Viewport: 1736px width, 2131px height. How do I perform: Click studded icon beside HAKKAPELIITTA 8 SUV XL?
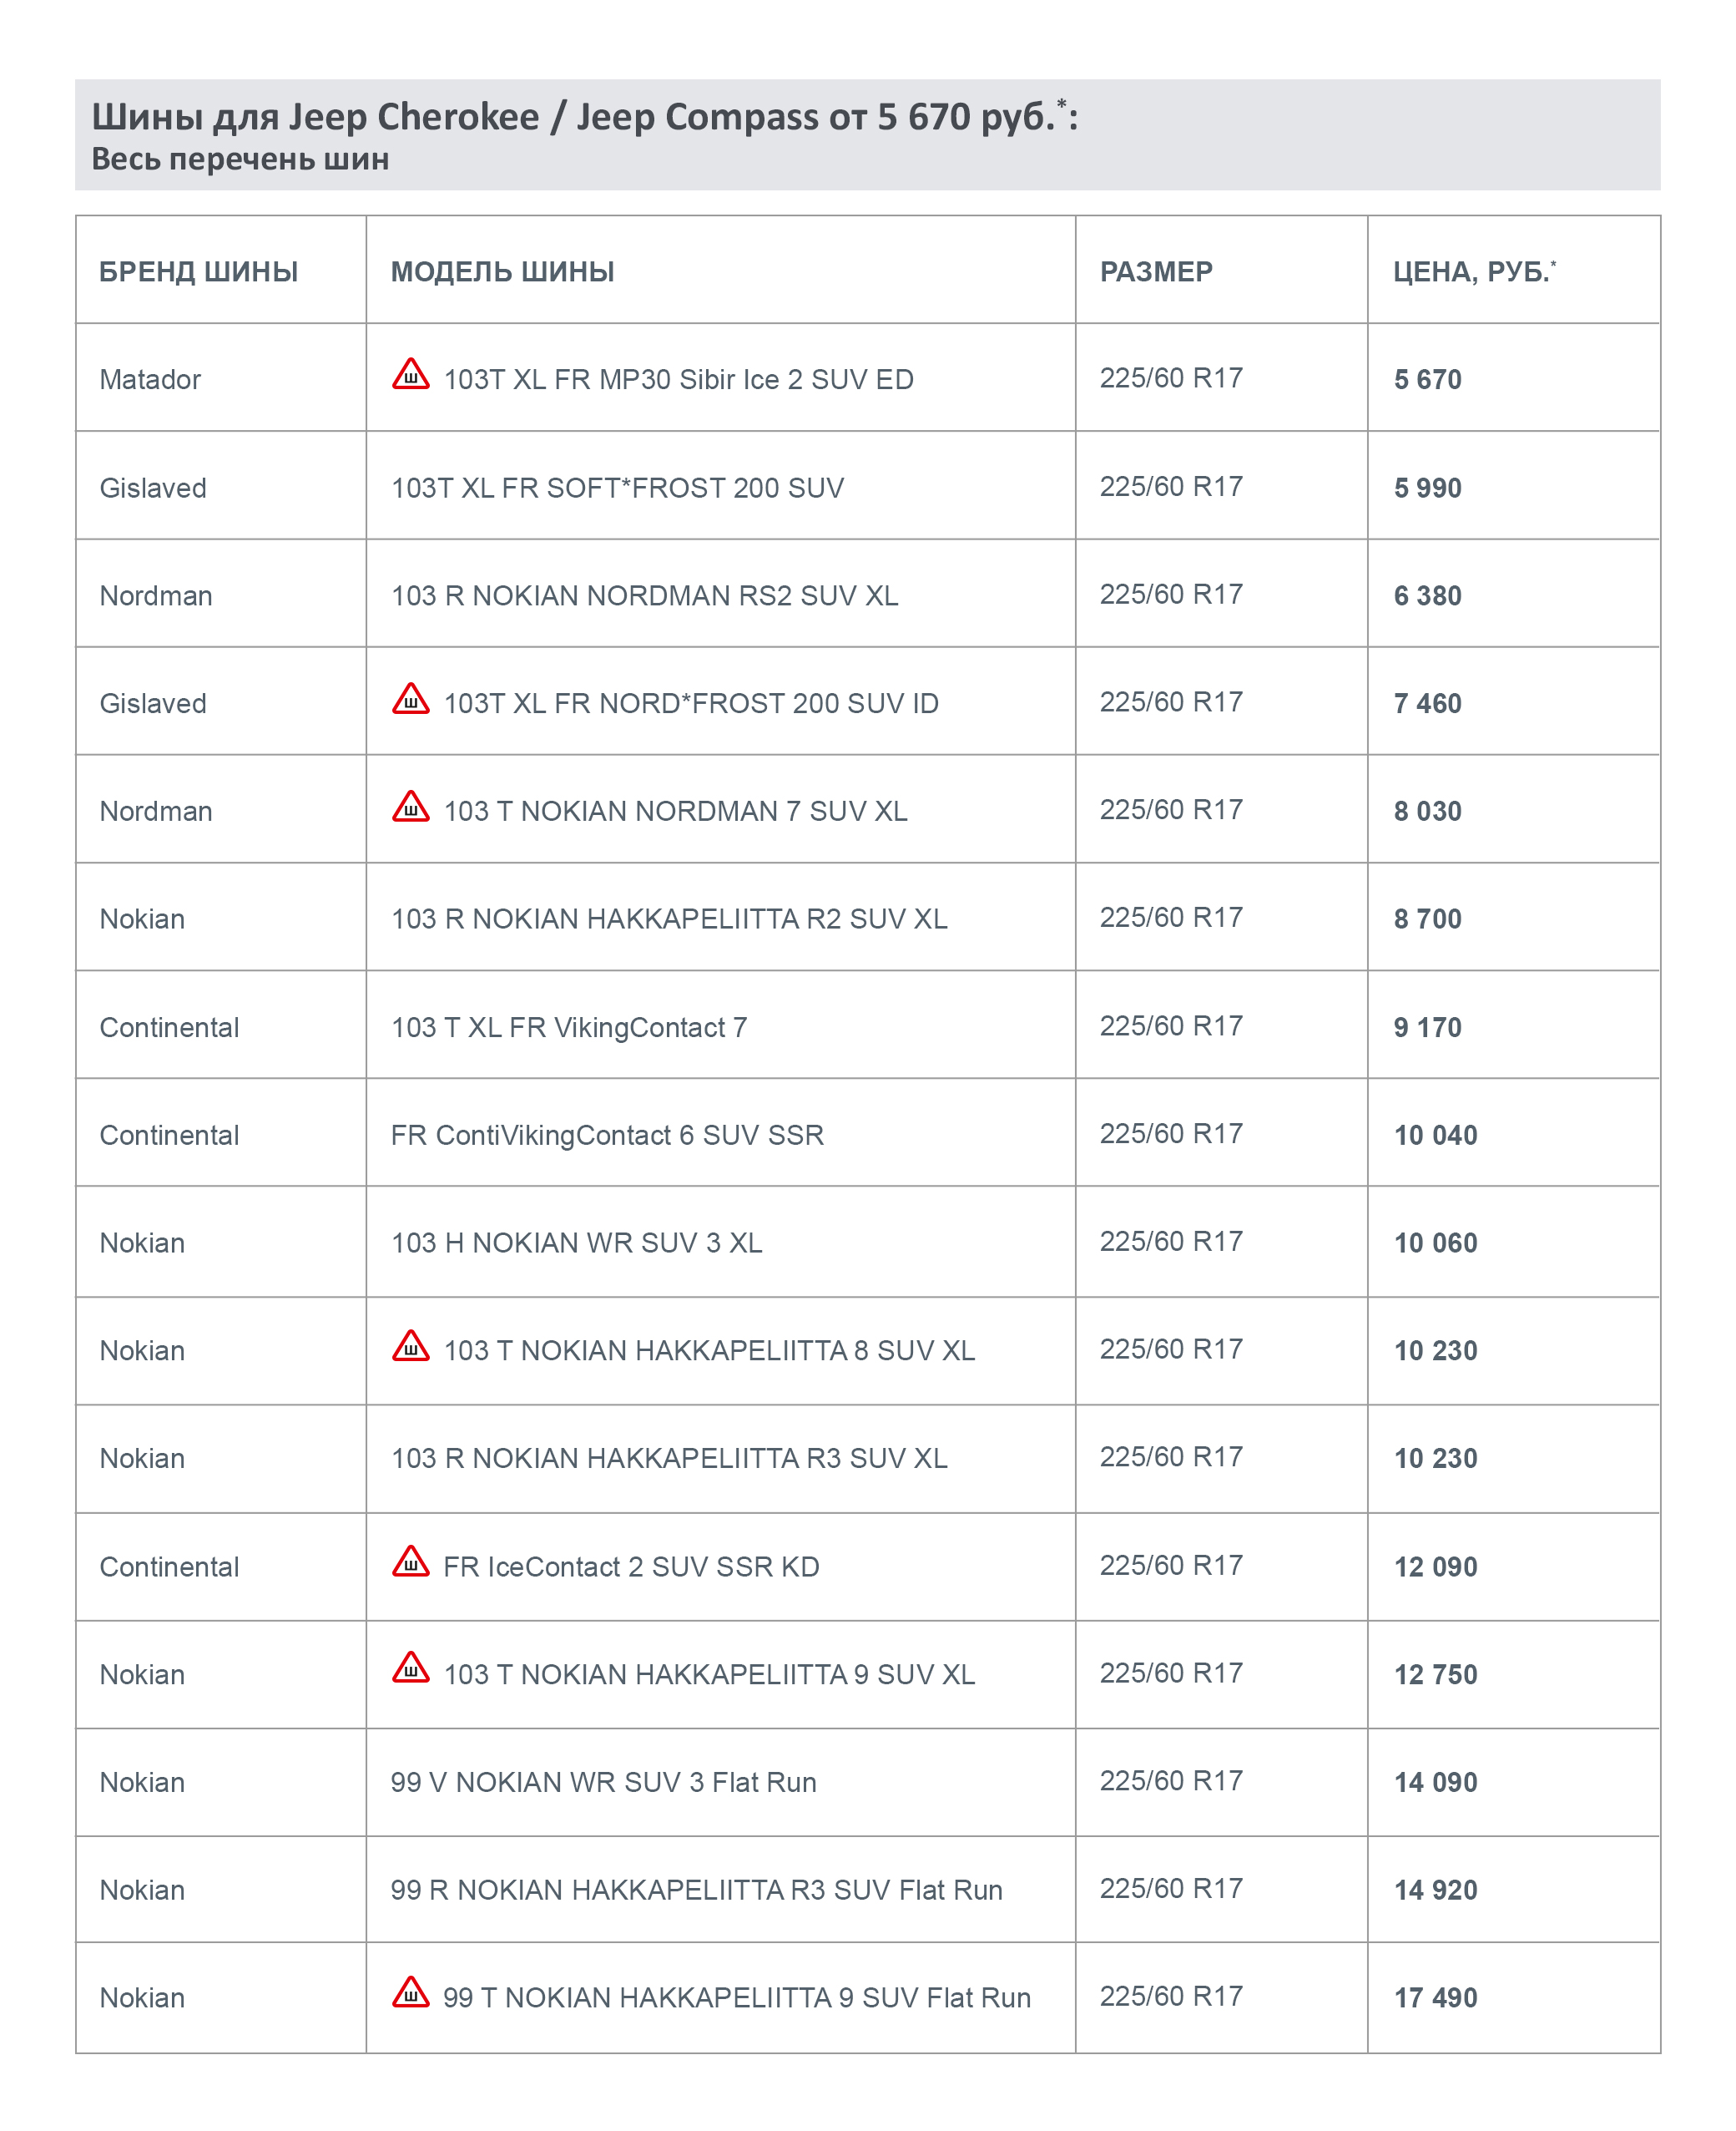tap(410, 1347)
